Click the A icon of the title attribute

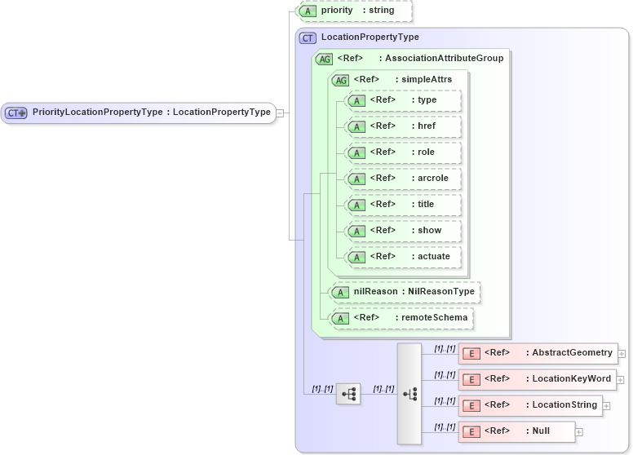tap(356, 205)
